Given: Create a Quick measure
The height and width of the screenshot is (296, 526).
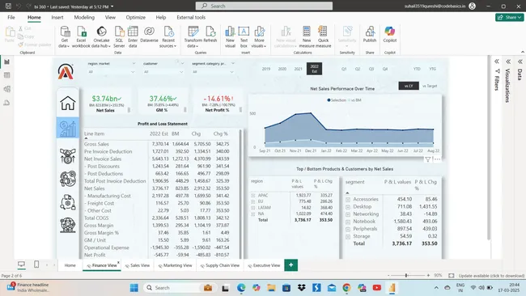Looking at the screenshot, I should [x=323, y=37].
